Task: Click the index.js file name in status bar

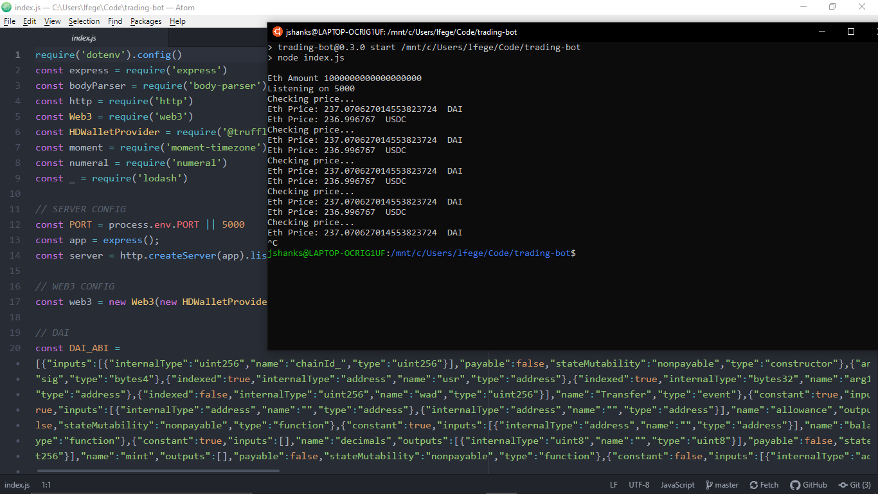Action: (17, 485)
